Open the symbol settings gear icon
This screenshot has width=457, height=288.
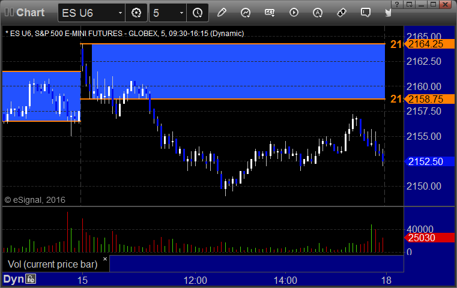[x=136, y=13]
